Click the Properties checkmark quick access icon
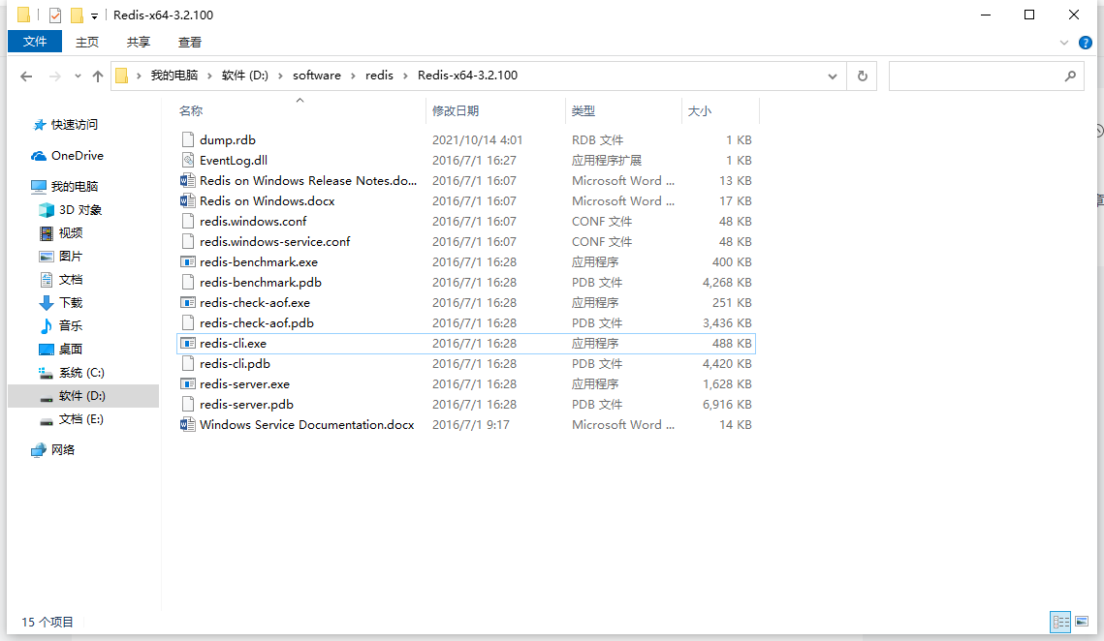 [x=55, y=15]
